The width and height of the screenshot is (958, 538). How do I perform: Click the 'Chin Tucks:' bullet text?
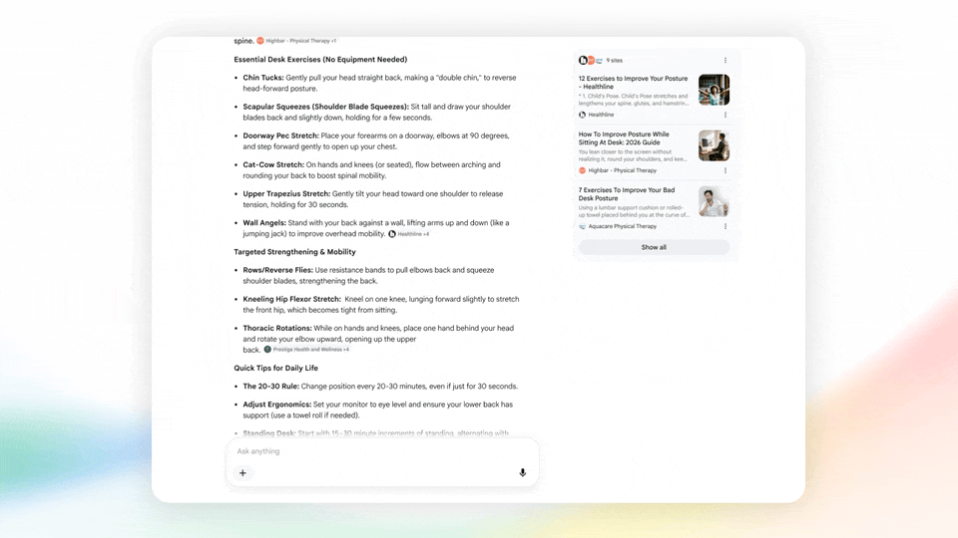pos(263,78)
